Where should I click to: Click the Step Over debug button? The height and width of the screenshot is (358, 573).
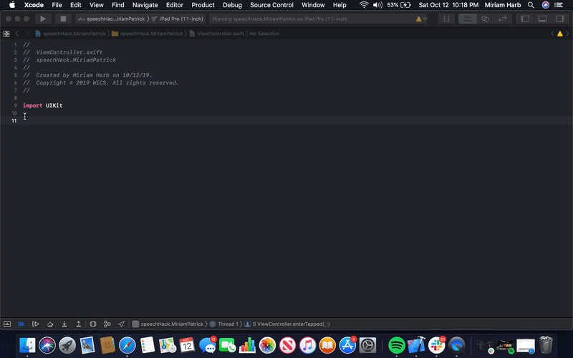[x=50, y=324]
